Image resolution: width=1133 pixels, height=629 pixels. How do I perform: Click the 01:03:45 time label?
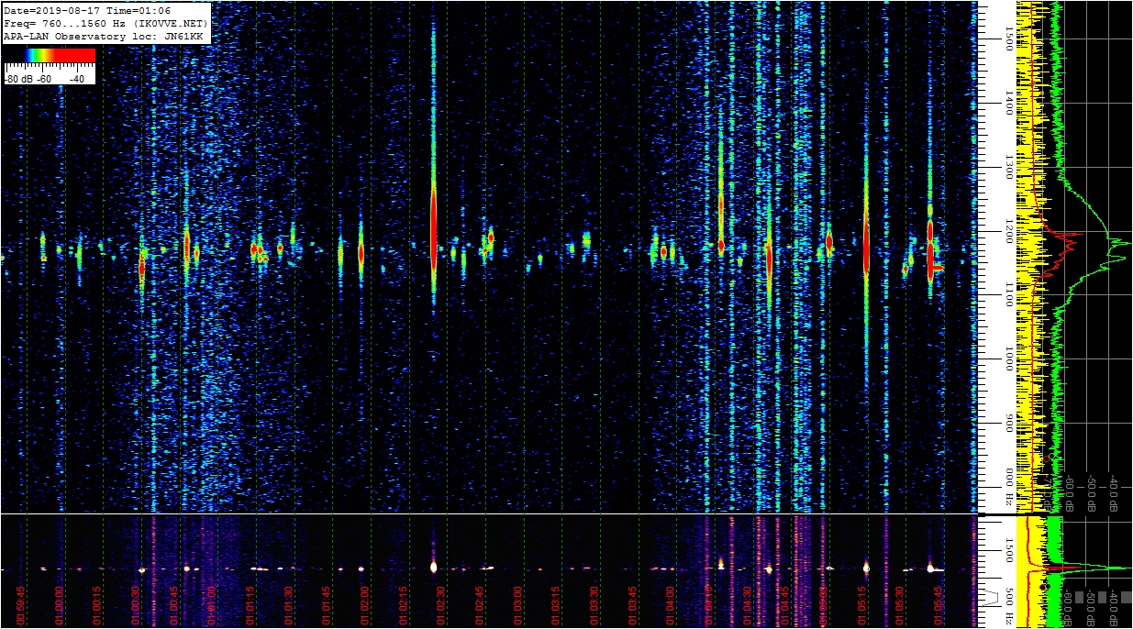click(x=633, y=606)
